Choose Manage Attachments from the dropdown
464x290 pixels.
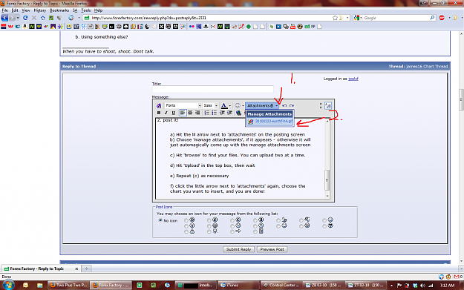[x=269, y=114]
